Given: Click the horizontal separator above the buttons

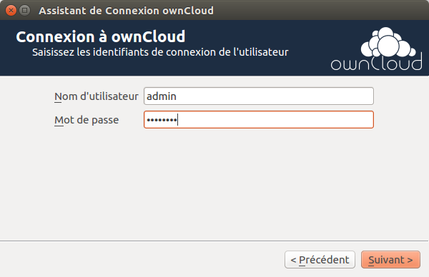Looking at the screenshot, I should [x=214, y=241].
